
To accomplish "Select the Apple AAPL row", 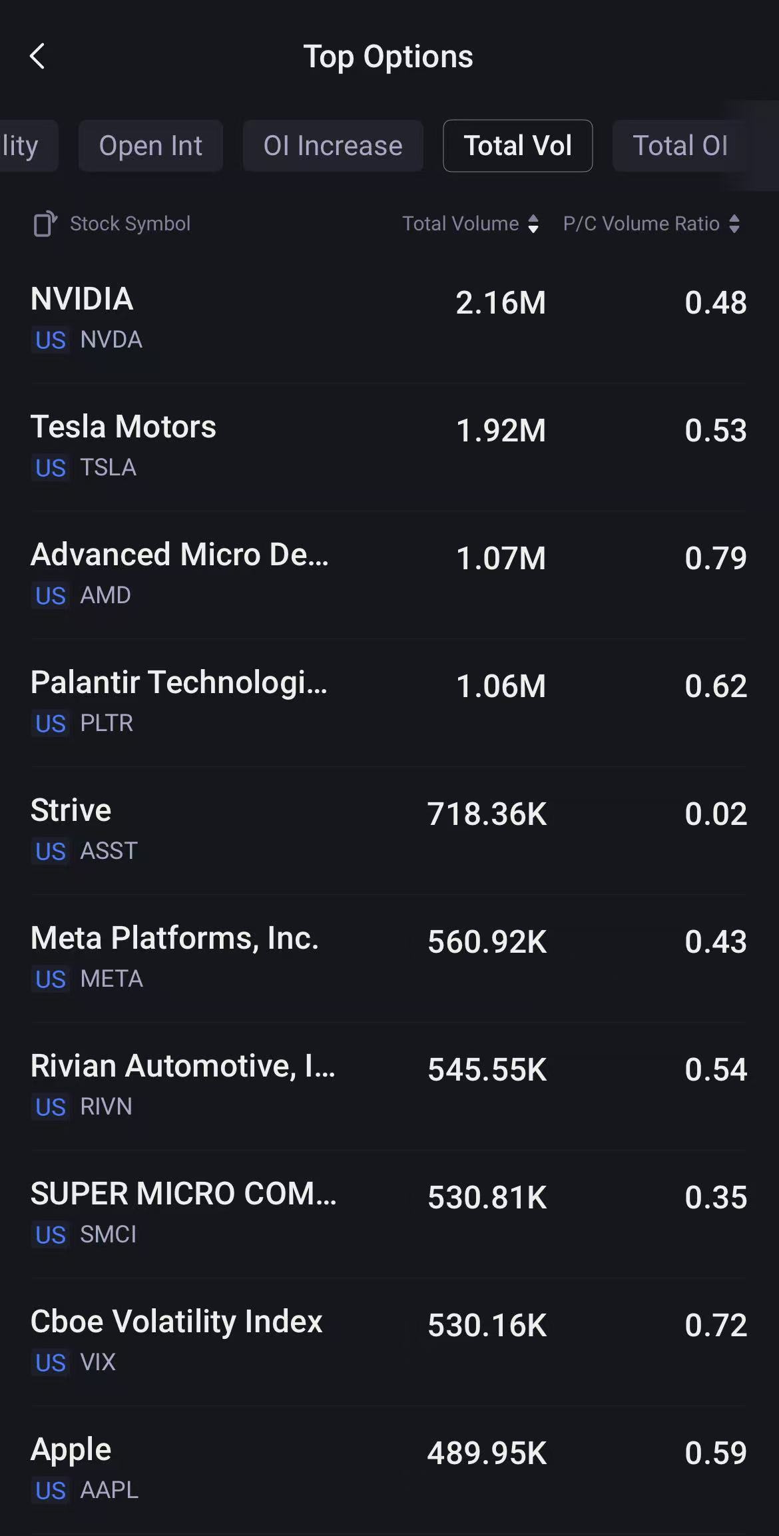I will [388, 1469].
